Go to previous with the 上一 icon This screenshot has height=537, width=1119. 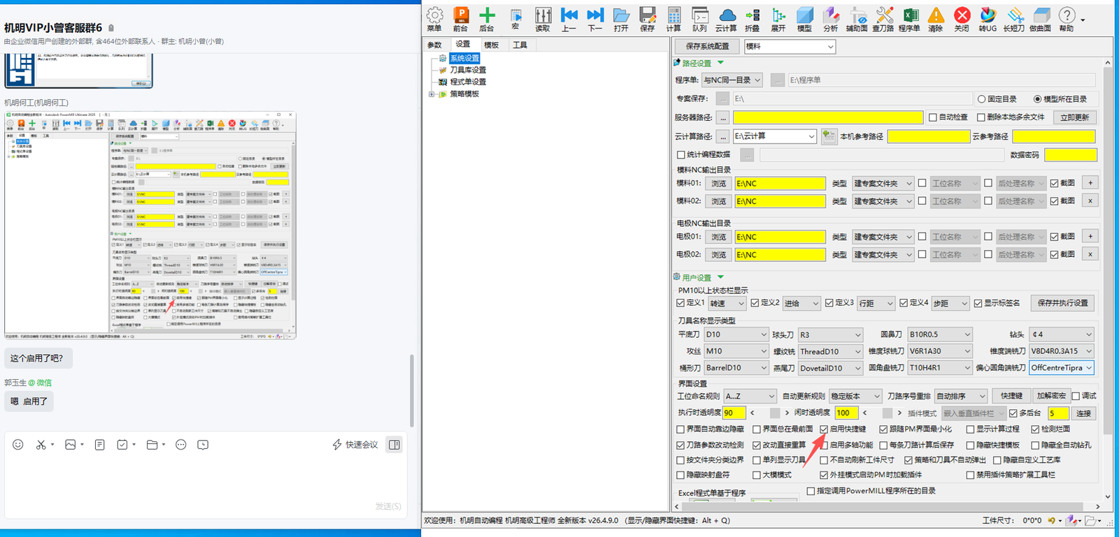pyautogui.click(x=569, y=19)
